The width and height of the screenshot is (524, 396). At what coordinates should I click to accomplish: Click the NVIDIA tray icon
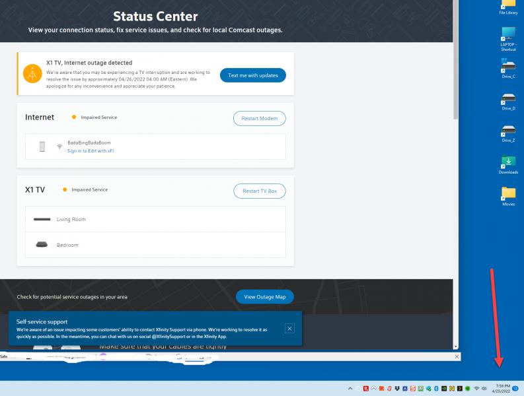coord(444,389)
